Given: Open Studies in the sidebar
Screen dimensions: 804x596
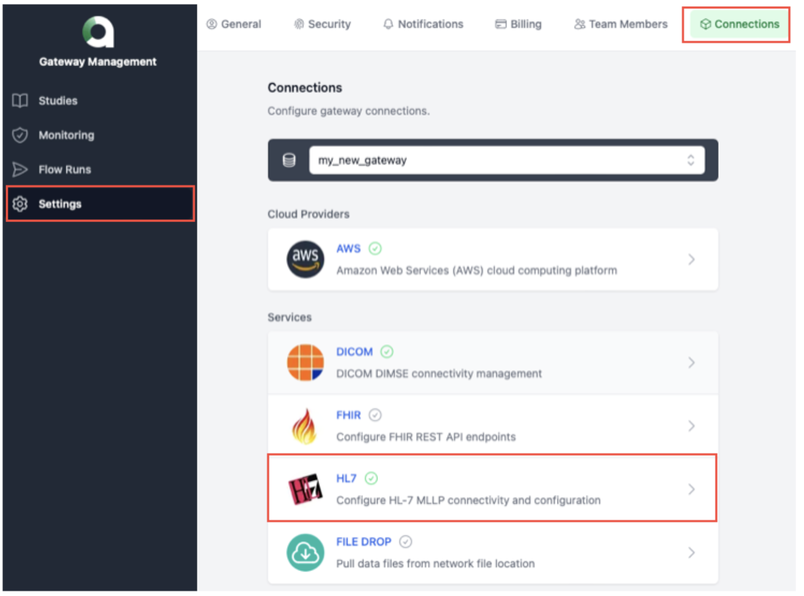Looking at the screenshot, I should [x=100, y=100].
